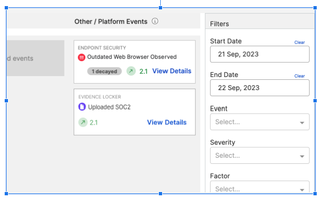Clear the End Date filter
This screenshot has width=328, height=215.
pyautogui.click(x=299, y=76)
